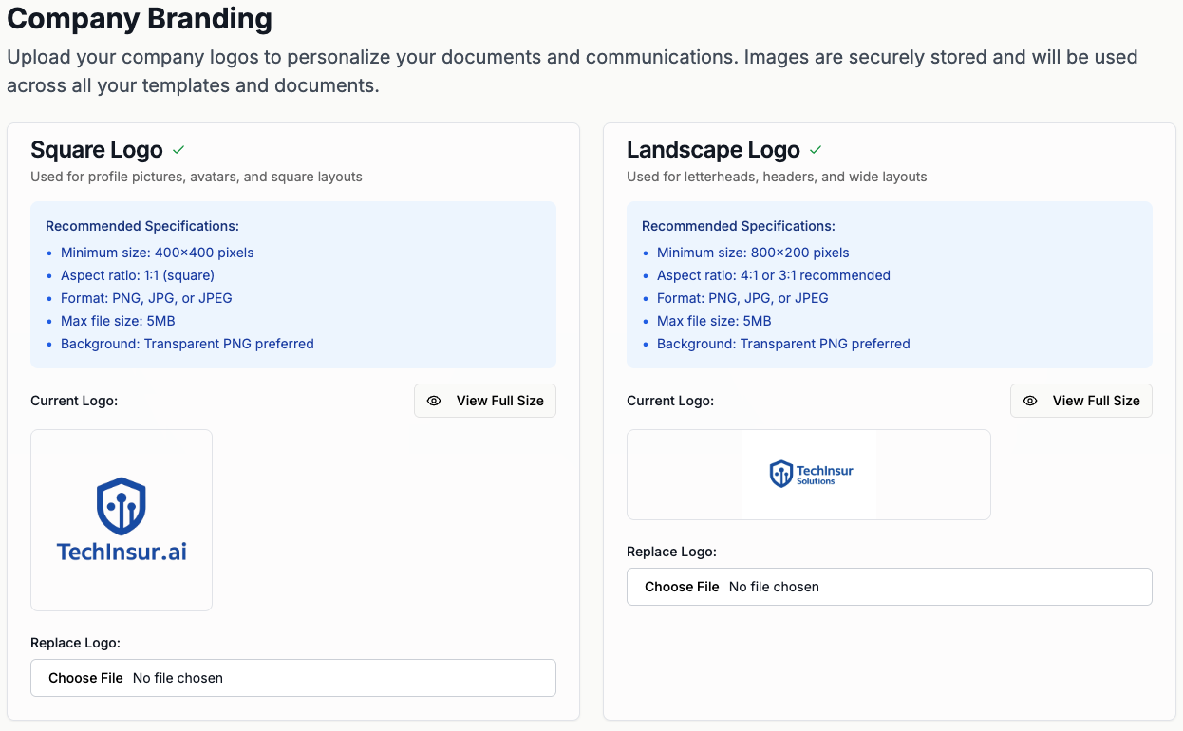1183x731 pixels.
Task: Click 'Format: PNG, JPG, or JPEG' in Square Logo specs
Action: [146, 298]
